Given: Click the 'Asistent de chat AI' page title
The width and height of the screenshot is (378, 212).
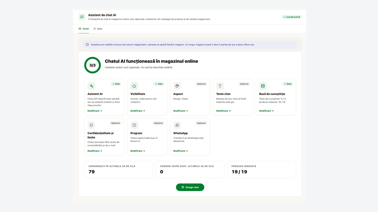Looking at the screenshot, I should (x=102, y=15).
